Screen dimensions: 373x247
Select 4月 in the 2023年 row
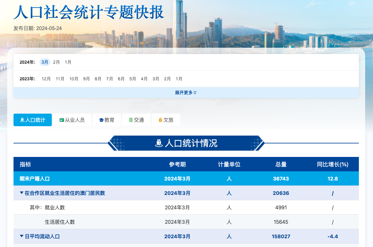click(144, 79)
